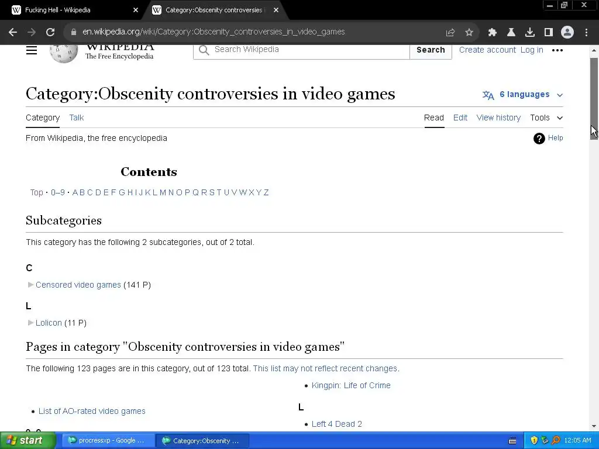This screenshot has height=449, width=599.
Task: Click the magnifier icon in the search box
Action: 204,50
